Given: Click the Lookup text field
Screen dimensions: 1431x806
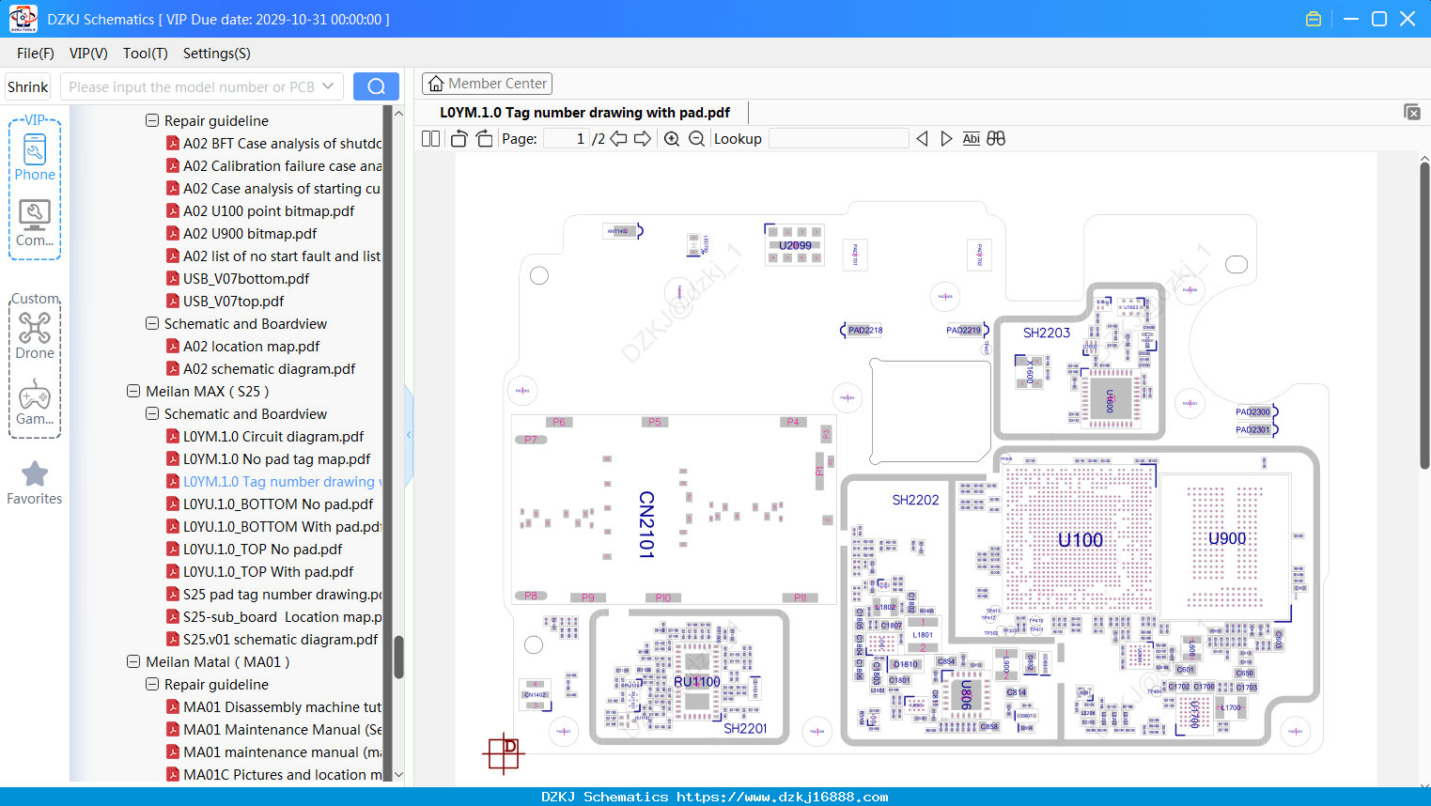Looking at the screenshot, I should (x=839, y=139).
